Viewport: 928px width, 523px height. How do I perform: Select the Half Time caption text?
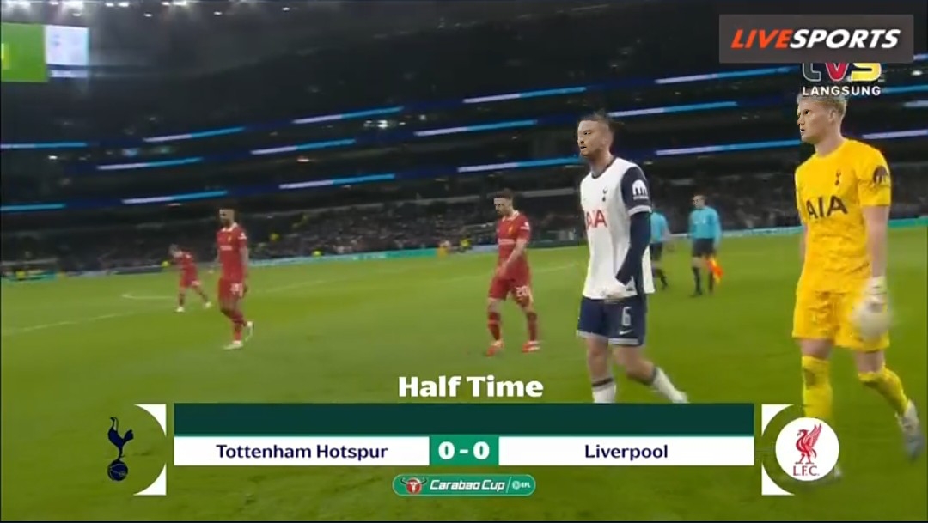coord(471,387)
